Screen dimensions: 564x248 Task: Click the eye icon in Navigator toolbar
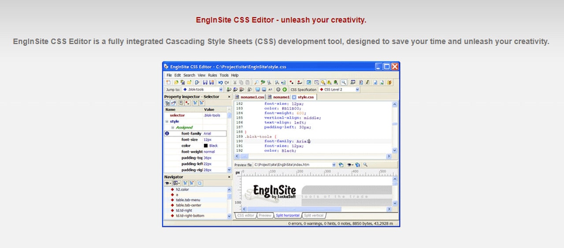168,183
